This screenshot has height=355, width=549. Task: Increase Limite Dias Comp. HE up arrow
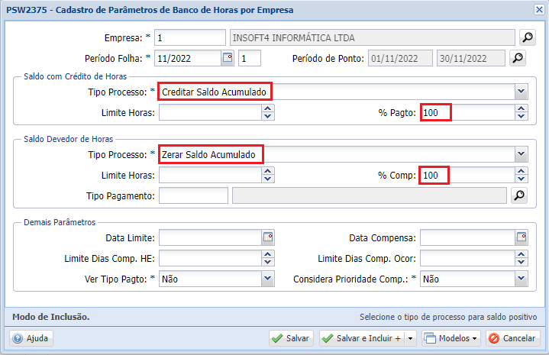tap(268, 254)
